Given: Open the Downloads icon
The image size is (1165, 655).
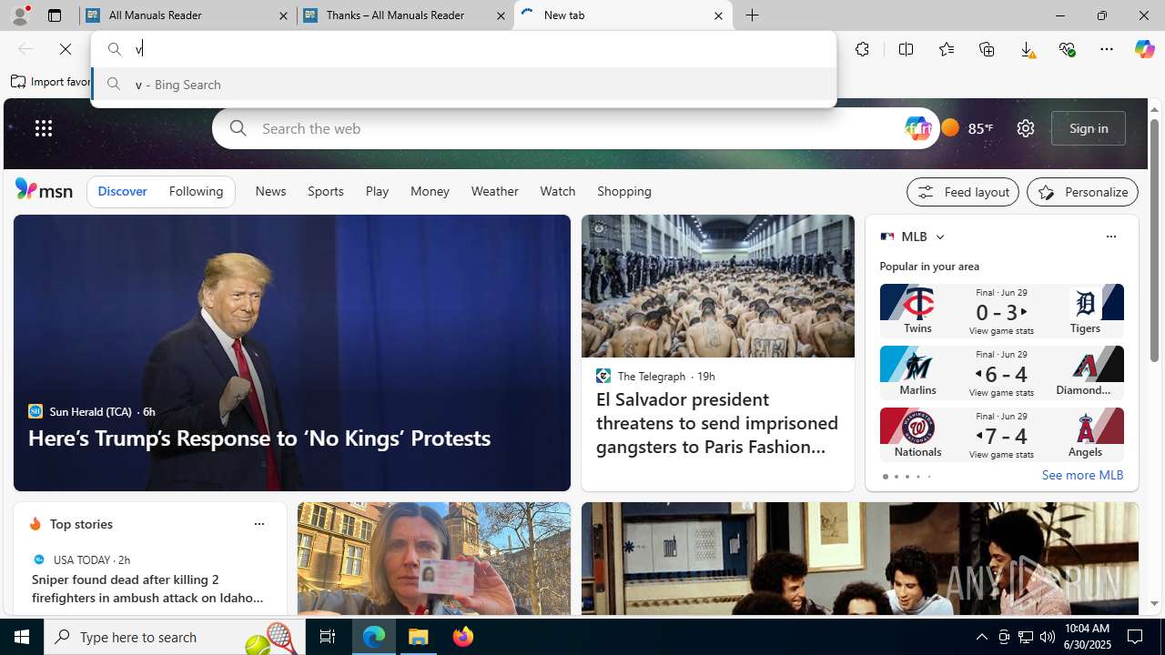Looking at the screenshot, I should coord(1027,49).
